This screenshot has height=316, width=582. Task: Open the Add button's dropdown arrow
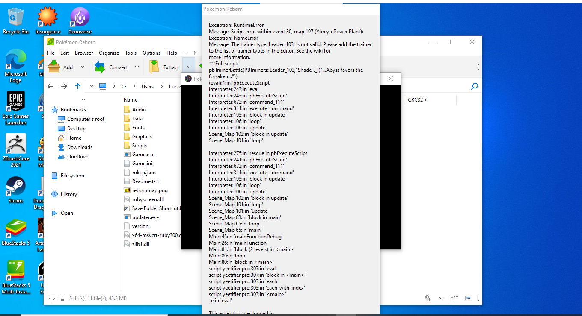[83, 67]
